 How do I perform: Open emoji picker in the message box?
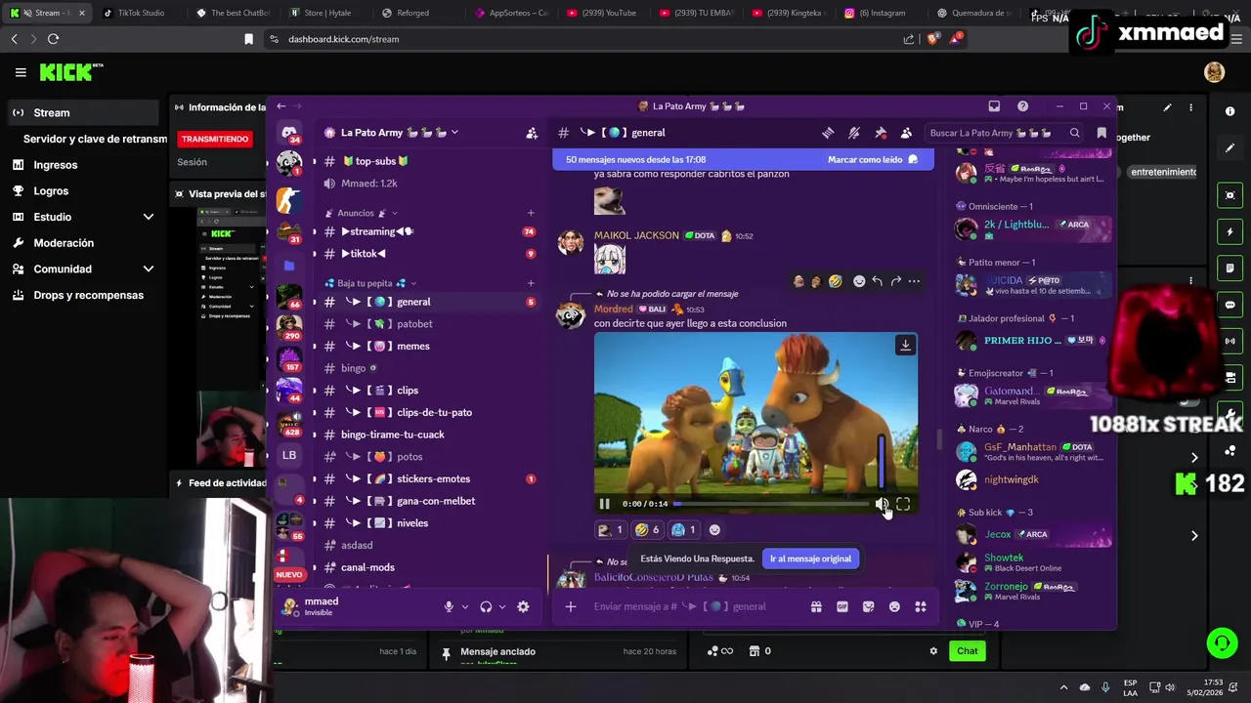(x=894, y=606)
